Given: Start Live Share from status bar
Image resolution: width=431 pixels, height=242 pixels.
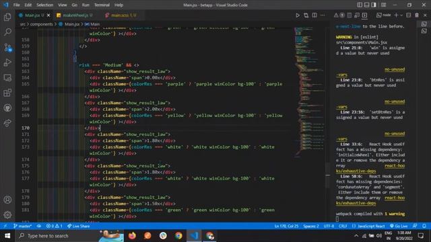Looking at the screenshot, I should click(79, 226).
